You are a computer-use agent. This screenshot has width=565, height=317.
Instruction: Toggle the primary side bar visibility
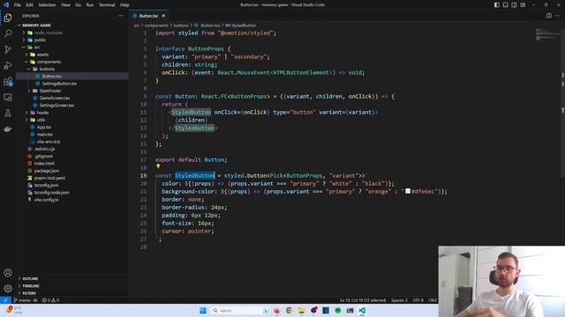497,4
